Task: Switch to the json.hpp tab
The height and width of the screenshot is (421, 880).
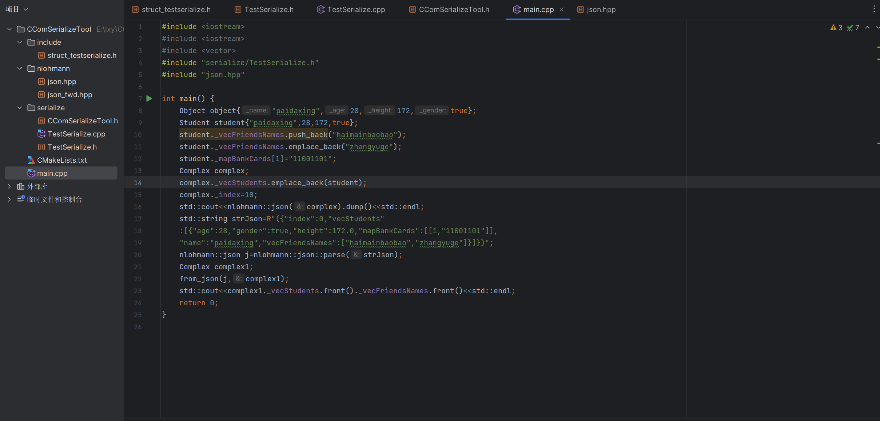Action: [x=601, y=9]
